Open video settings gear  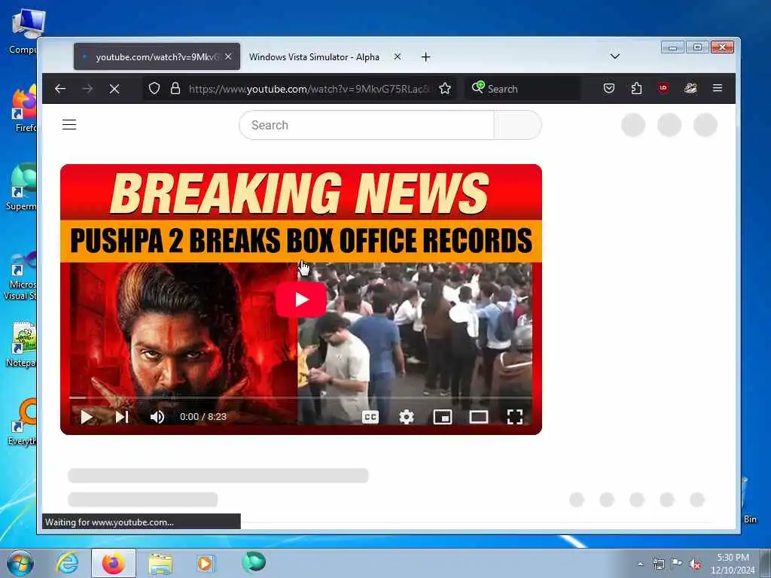point(406,417)
